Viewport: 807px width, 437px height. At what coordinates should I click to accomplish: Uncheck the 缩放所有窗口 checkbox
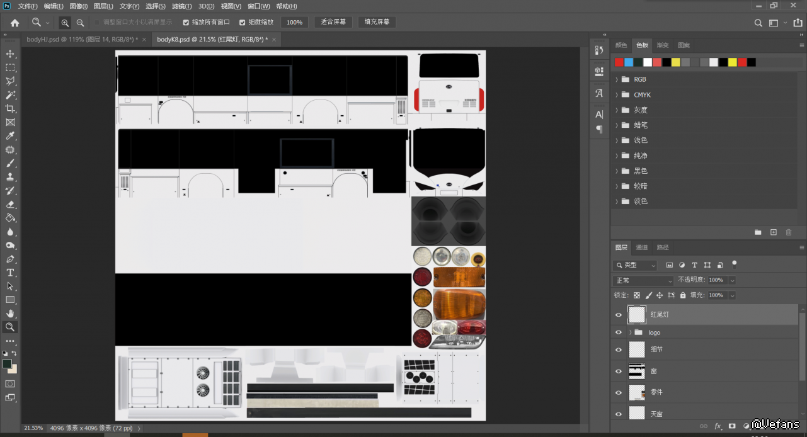click(186, 23)
